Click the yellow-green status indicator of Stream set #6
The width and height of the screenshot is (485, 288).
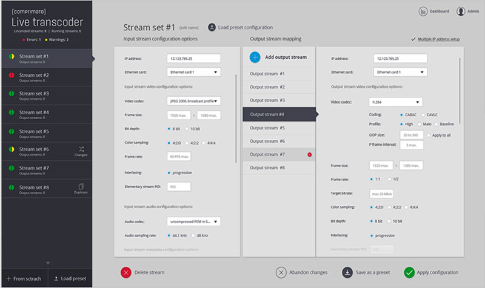12,149
